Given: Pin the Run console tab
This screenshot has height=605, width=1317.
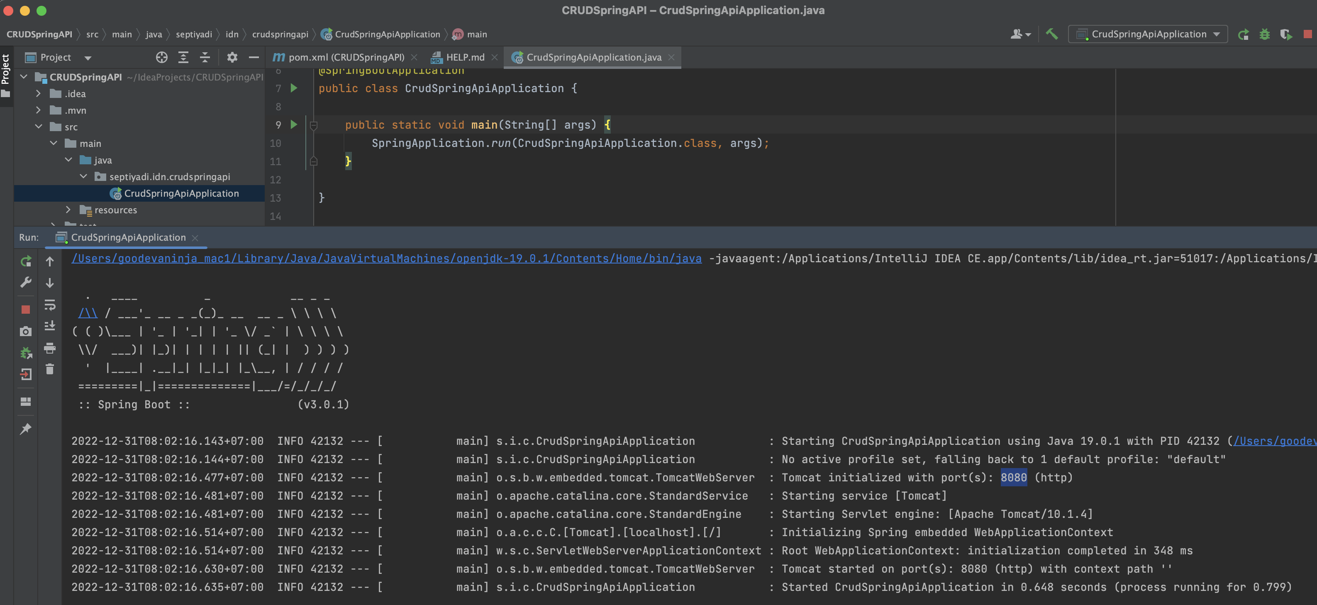Looking at the screenshot, I should point(26,429).
